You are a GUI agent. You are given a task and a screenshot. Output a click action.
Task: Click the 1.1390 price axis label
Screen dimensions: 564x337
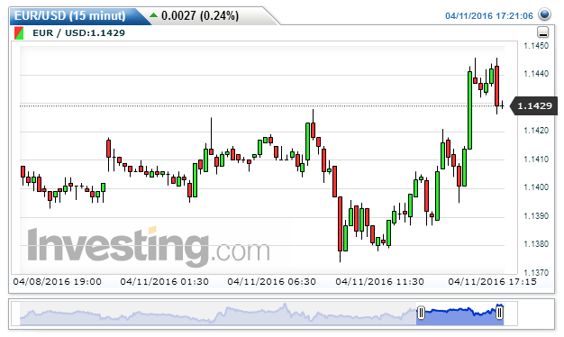pyautogui.click(x=536, y=215)
